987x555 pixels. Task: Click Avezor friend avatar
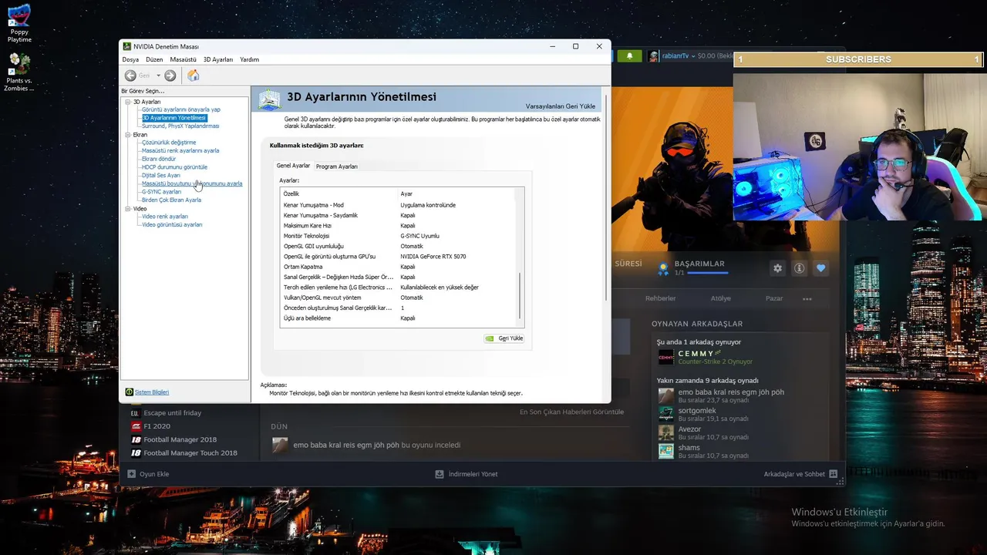point(665,433)
